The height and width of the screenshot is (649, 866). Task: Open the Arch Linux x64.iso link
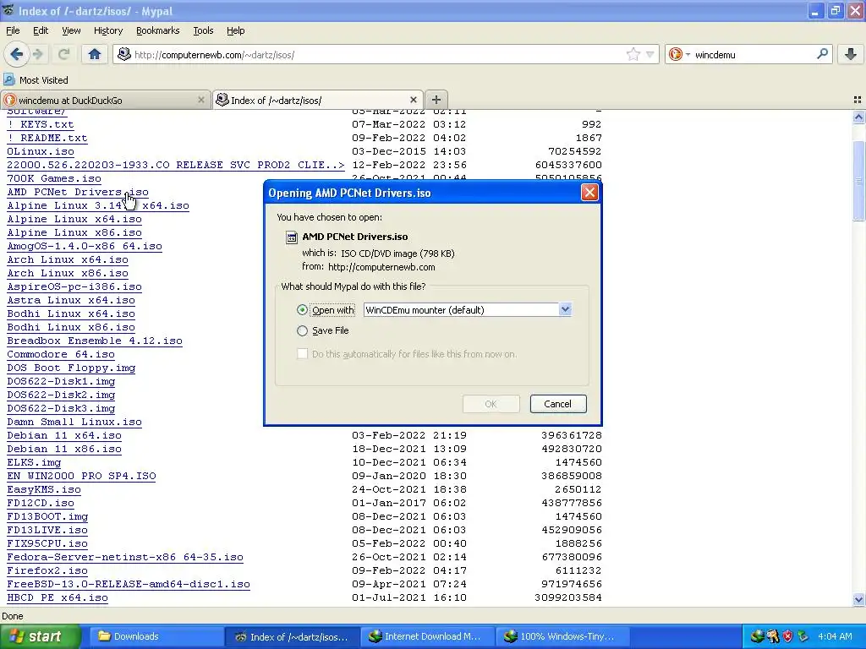coord(68,259)
